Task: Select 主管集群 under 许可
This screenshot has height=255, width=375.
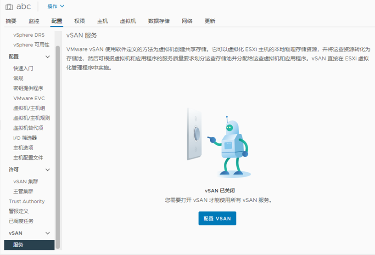Action: pyautogui.click(x=23, y=191)
